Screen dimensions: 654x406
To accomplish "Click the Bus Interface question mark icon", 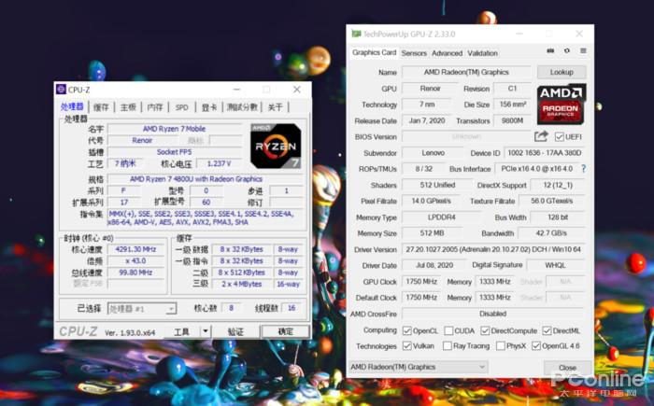I will point(584,169).
